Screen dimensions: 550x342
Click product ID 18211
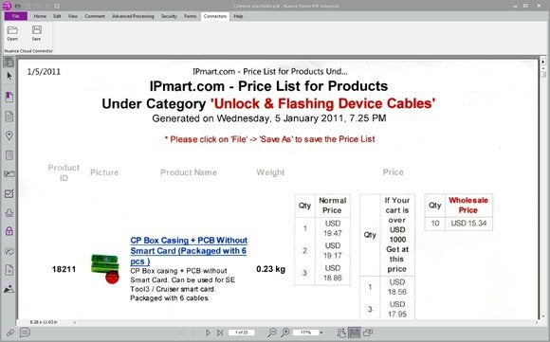(x=64, y=269)
